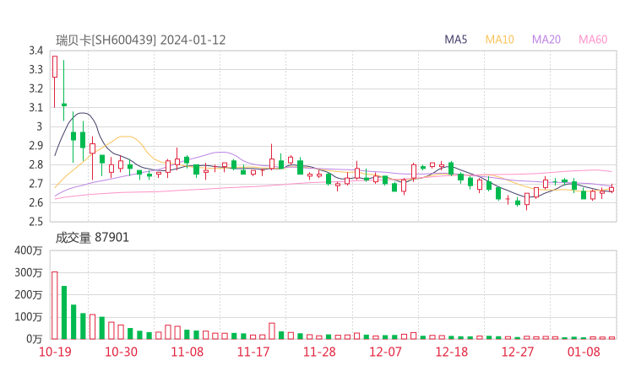Click the 3.3 price axis label
Image resolution: width=625 pixels, height=371 pixels.
[35, 70]
